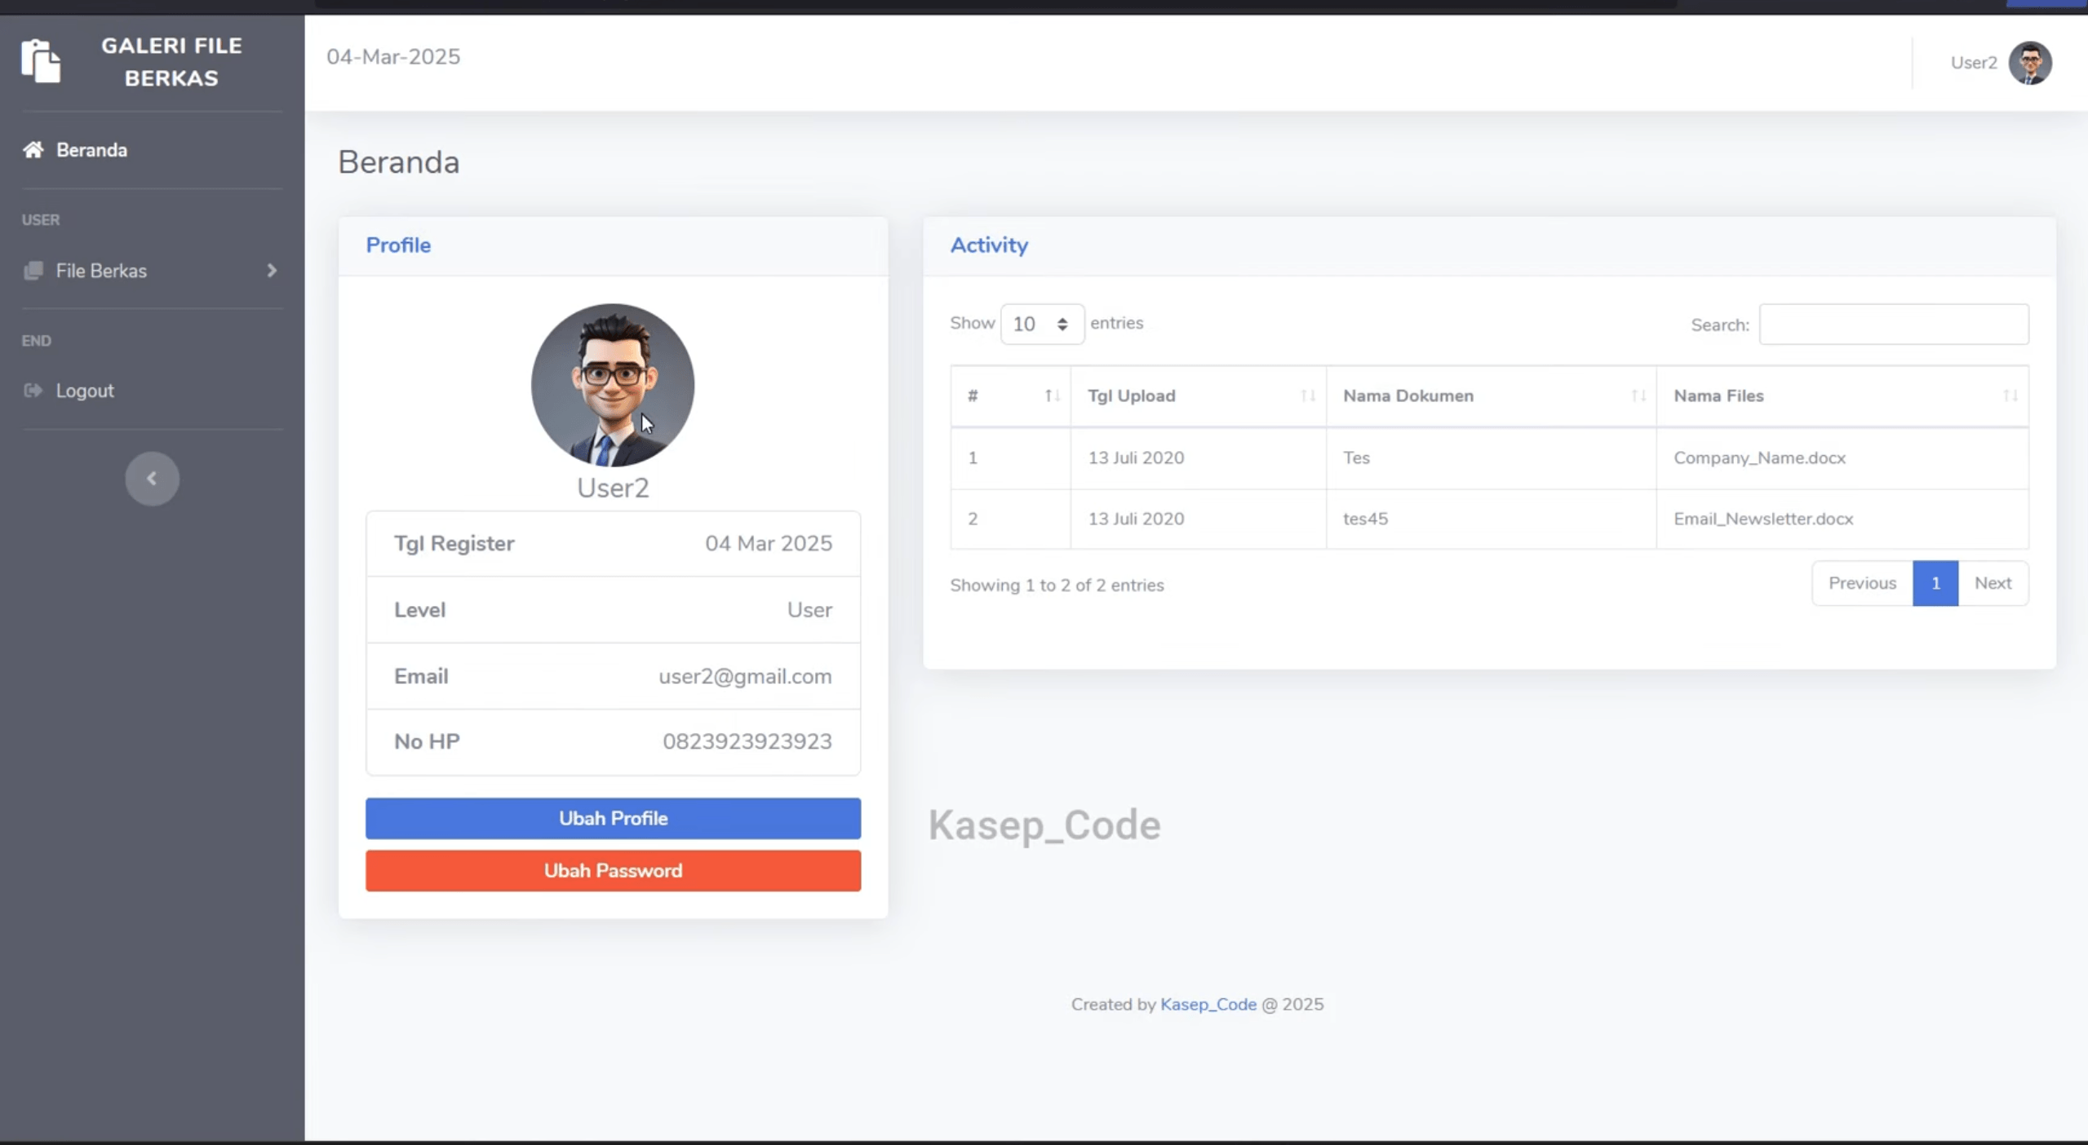Go to the Previous page of entries

pos(1862,583)
